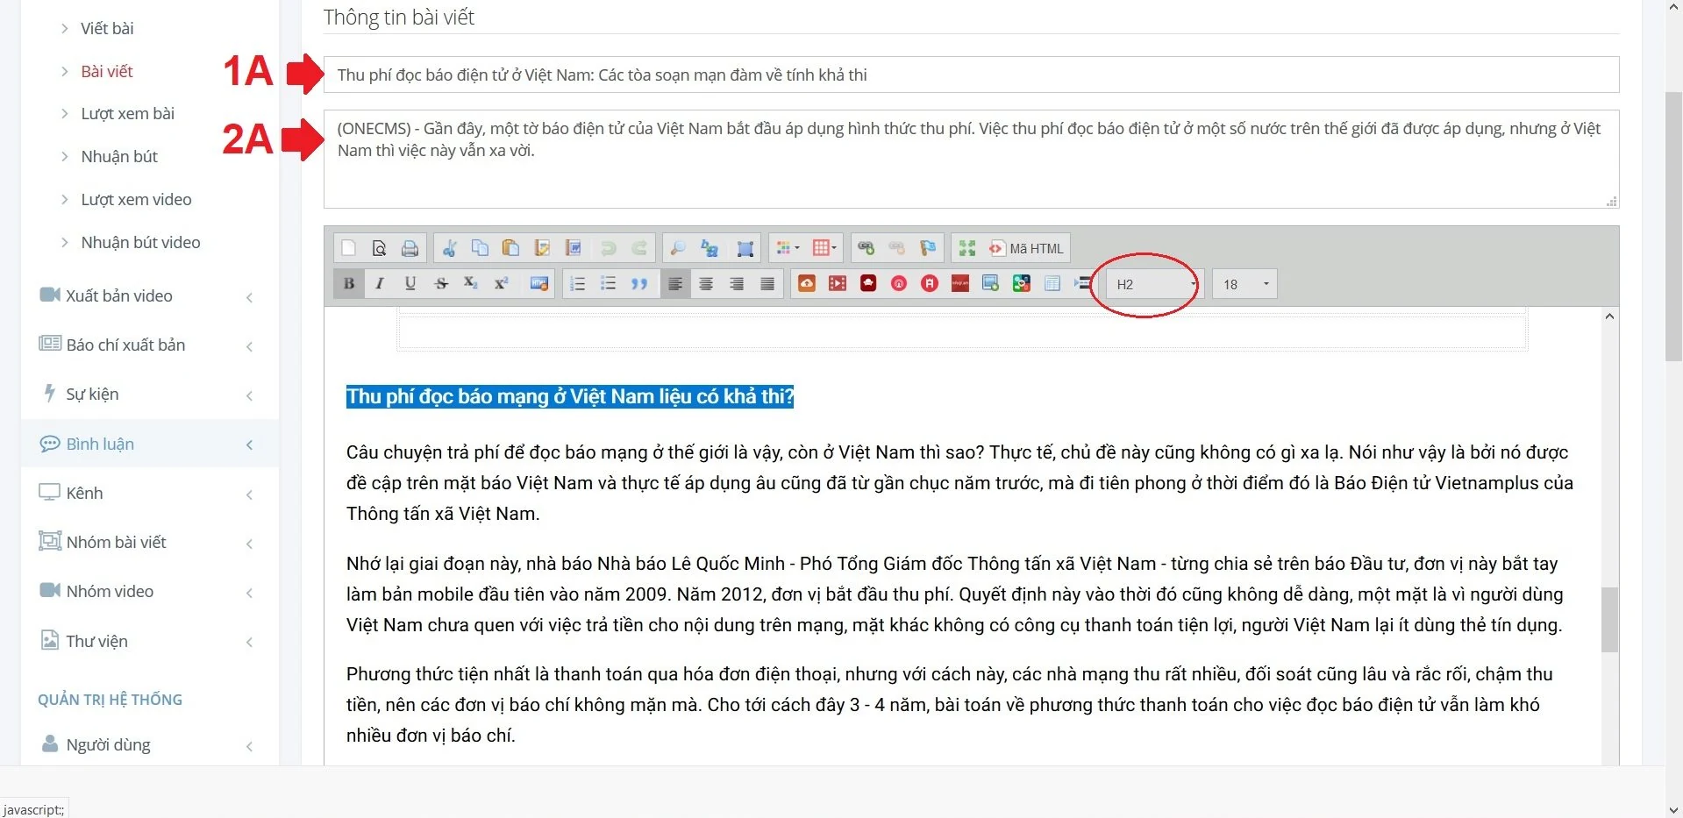This screenshot has height=818, width=1683.
Task: Click the Select All icon
Action: click(x=745, y=248)
